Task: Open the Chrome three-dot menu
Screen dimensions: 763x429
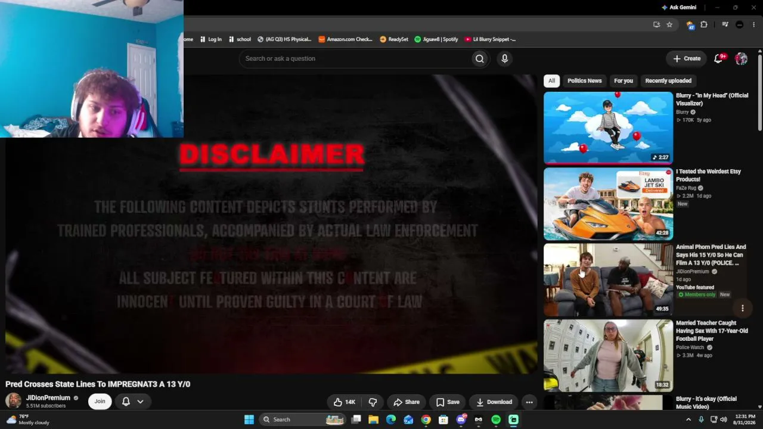Action: click(x=754, y=24)
